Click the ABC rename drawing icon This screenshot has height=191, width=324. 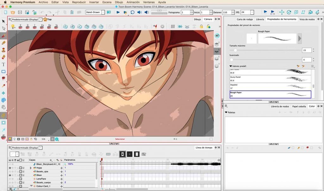click(144, 154)
